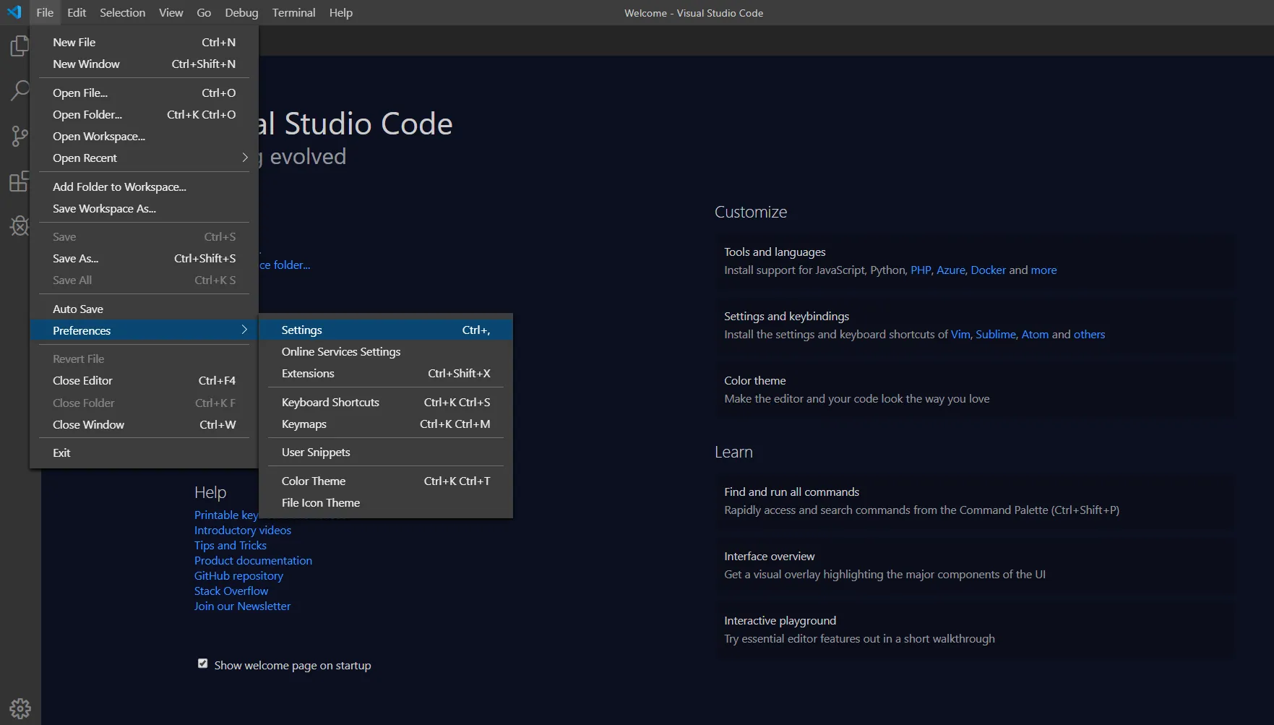Screen dimensions: 1274x725
Task: Expand the Preferences submenu
Action: tap(82, 330)
